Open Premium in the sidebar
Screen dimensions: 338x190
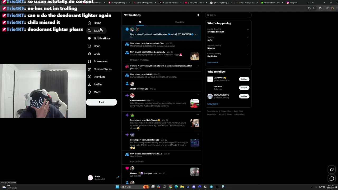(x=96, y=77)
